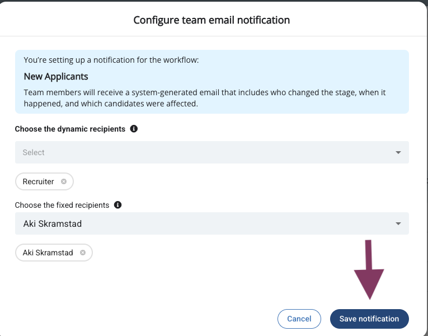
Task: Click the system-generated email description text
Action: [x=205, y=97]
